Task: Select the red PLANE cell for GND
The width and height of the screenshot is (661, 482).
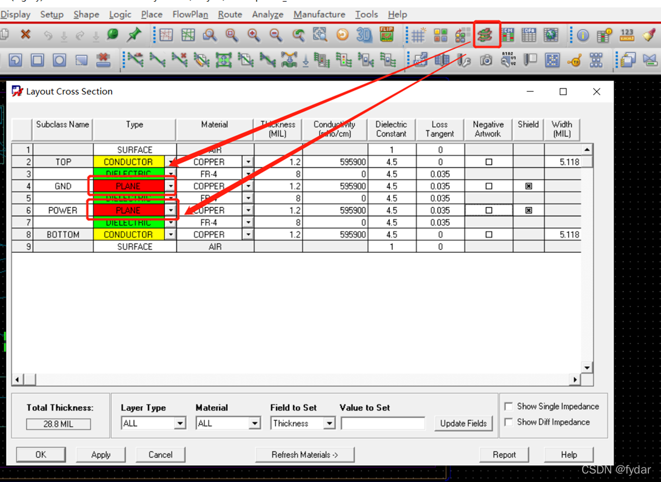Action: pyautogui.click(x=129, y=186)
